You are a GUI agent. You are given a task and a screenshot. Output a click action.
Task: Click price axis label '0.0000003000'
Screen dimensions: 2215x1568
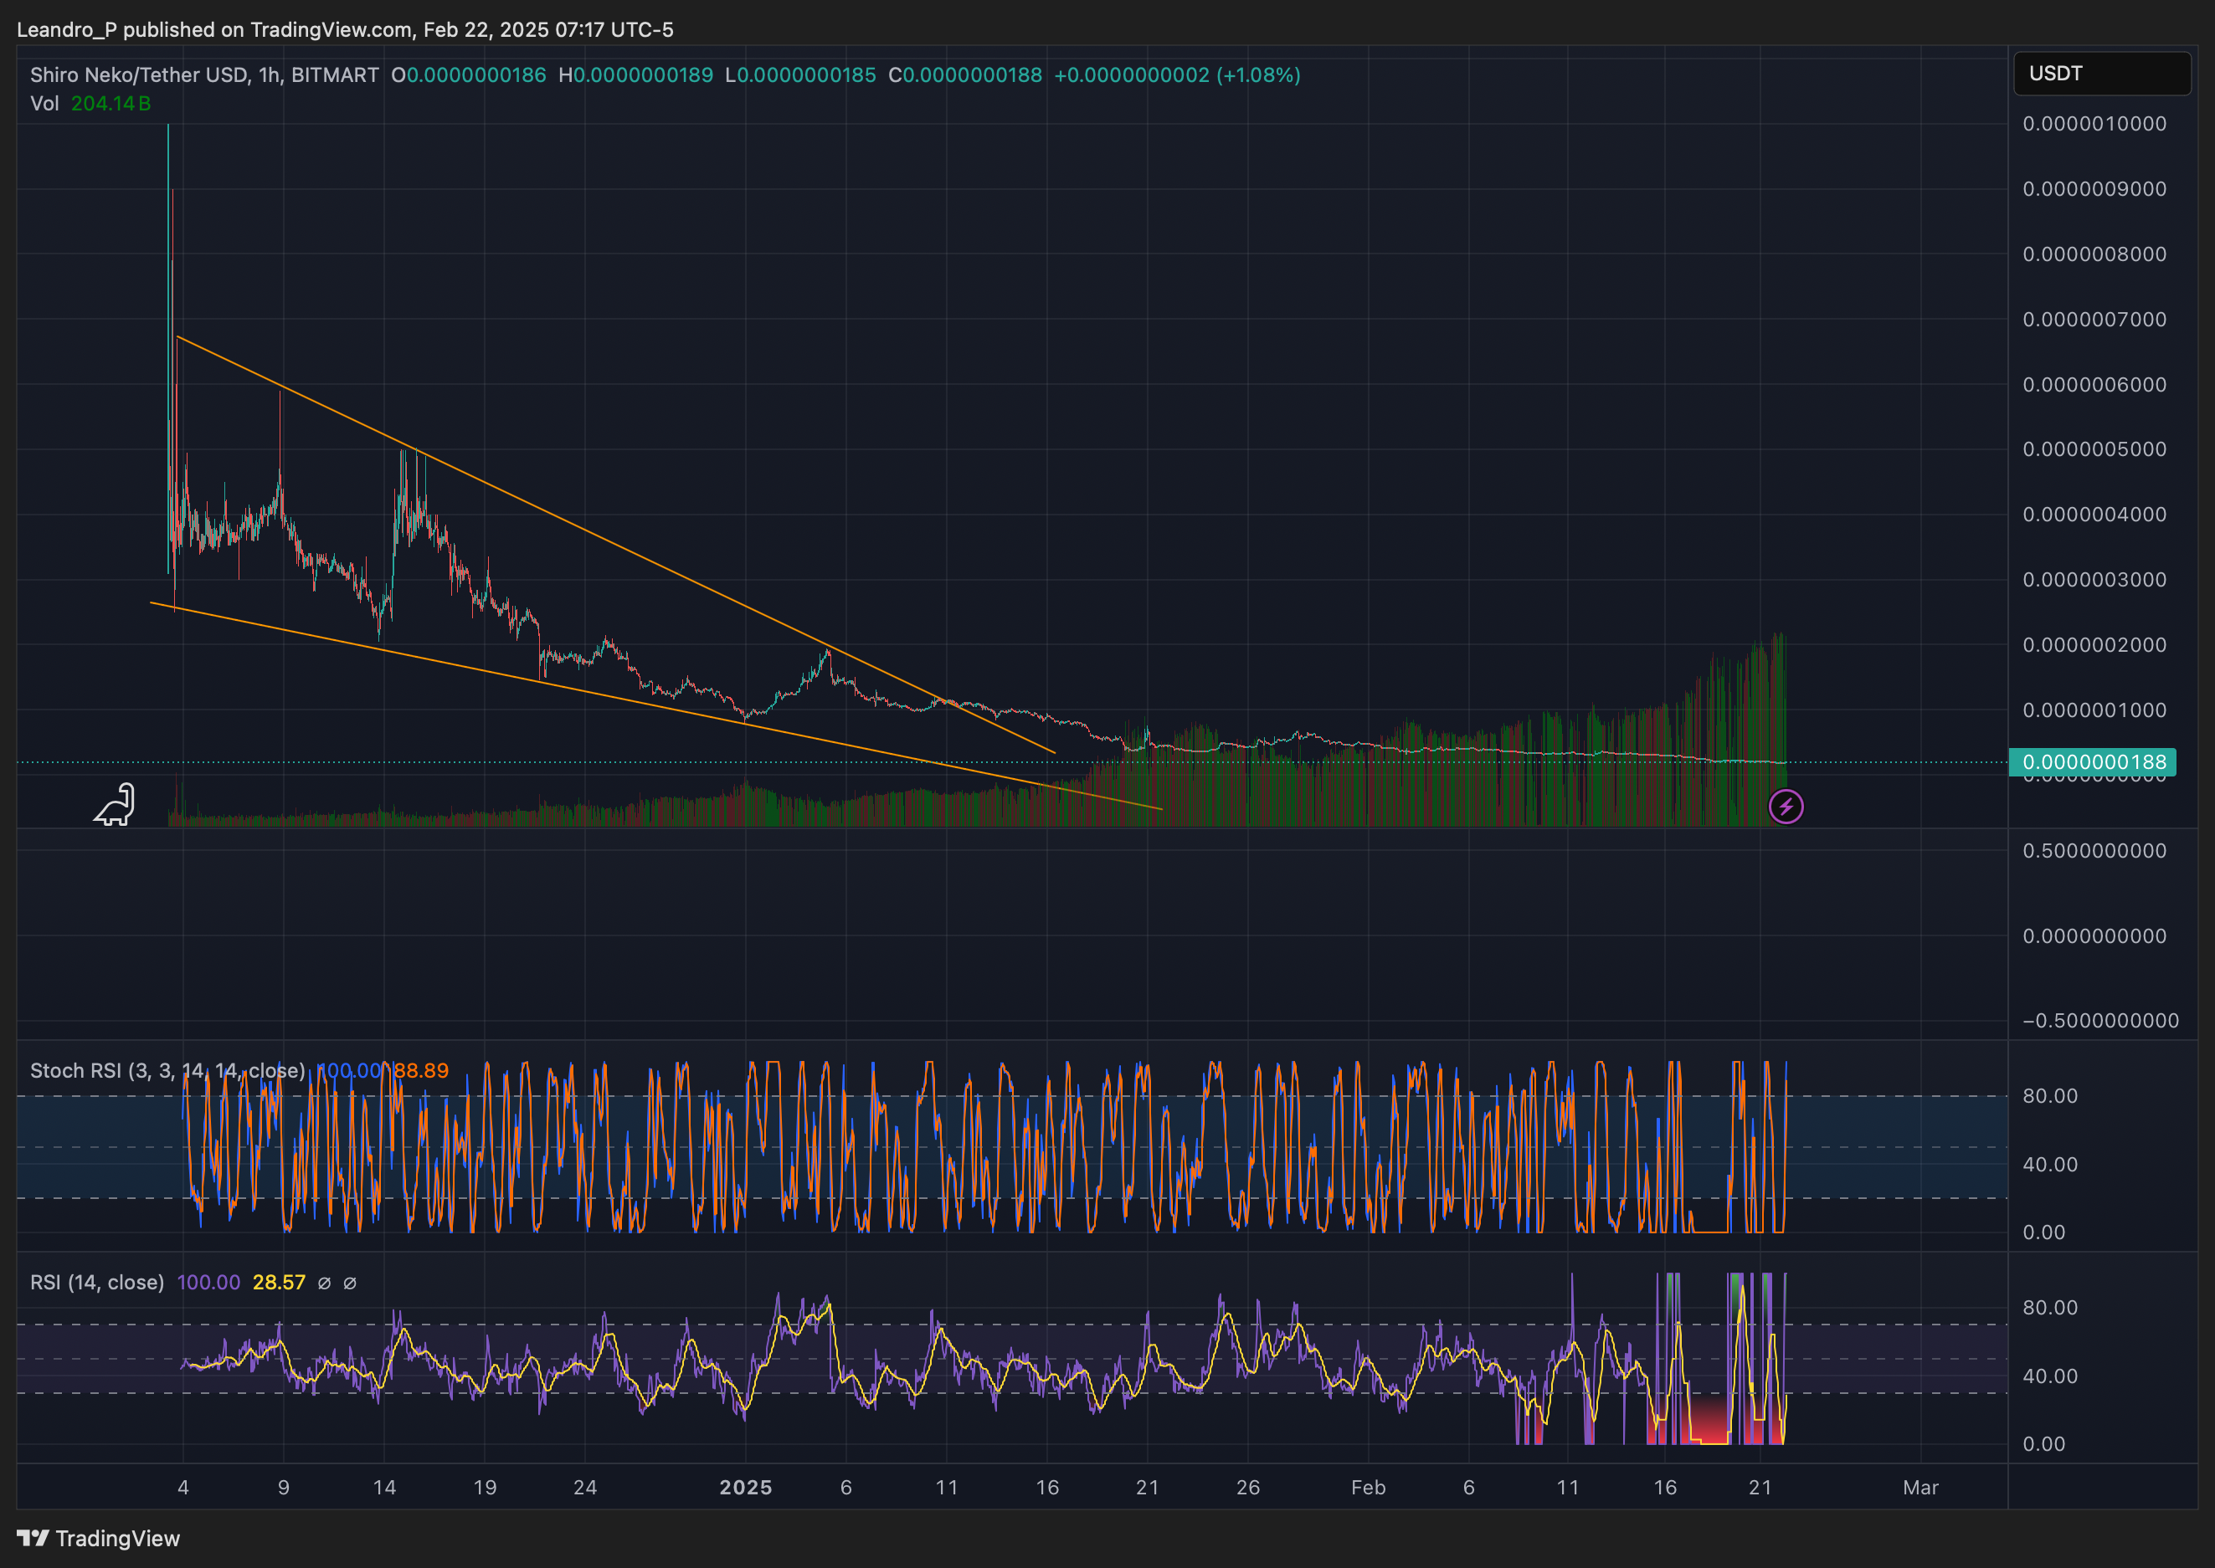coord(2094,579)
